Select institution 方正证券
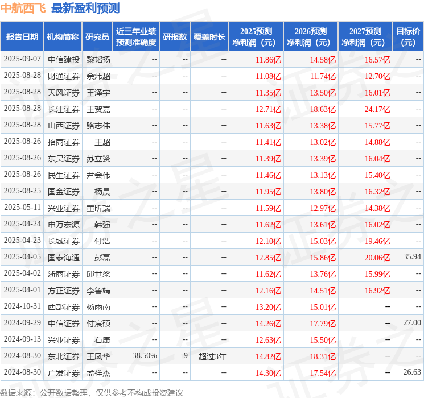The width and height of the screenshot is (424, 398). [x=64, y=291]
